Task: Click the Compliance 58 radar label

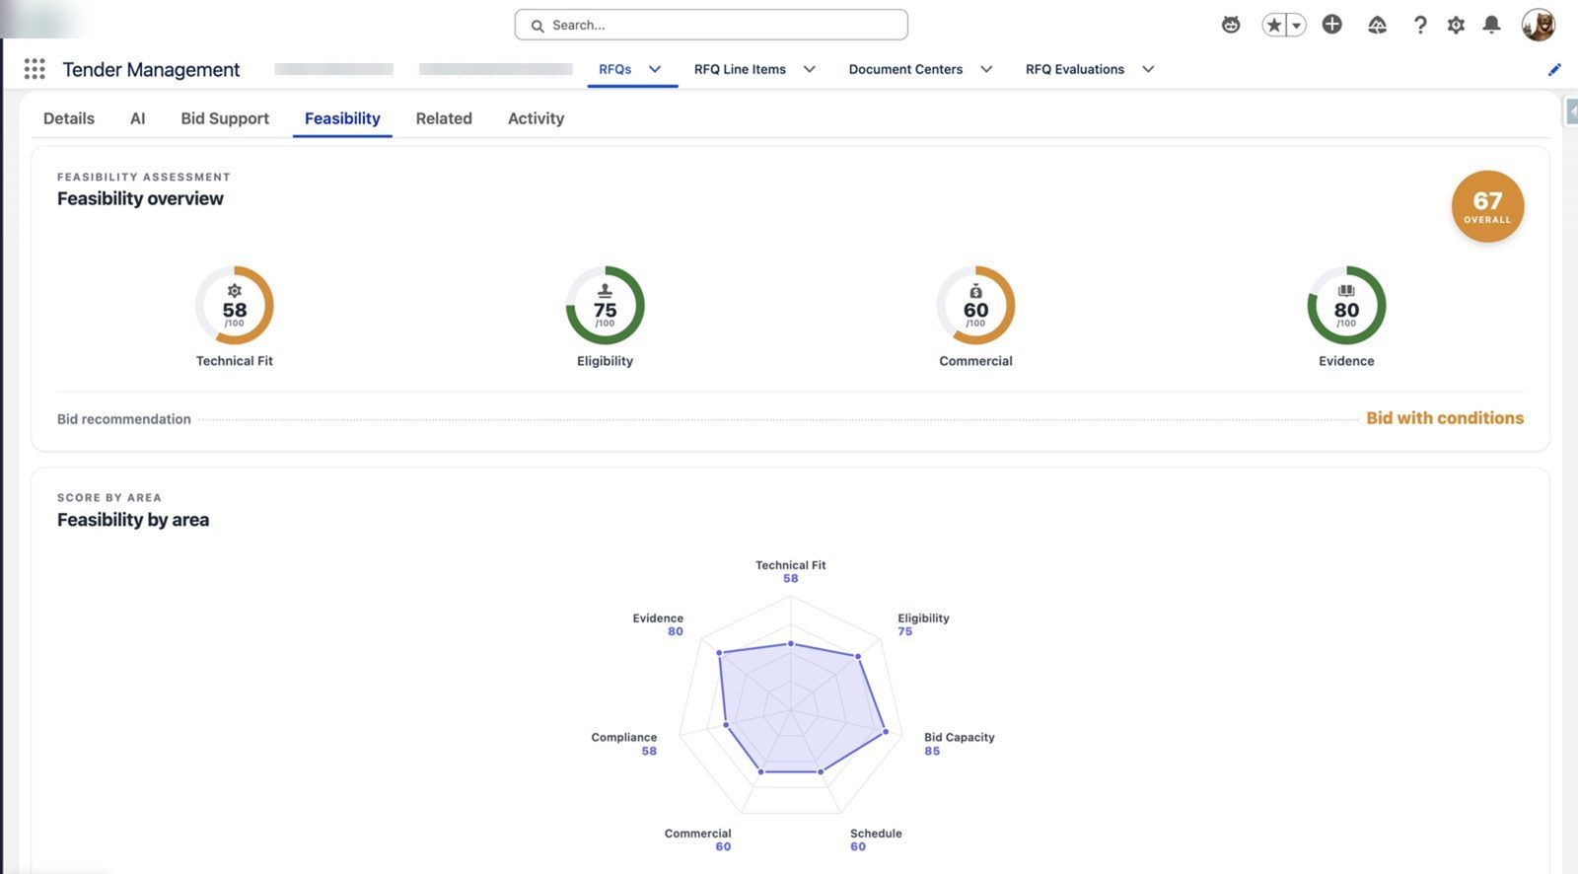Action: tap(624, 744)
